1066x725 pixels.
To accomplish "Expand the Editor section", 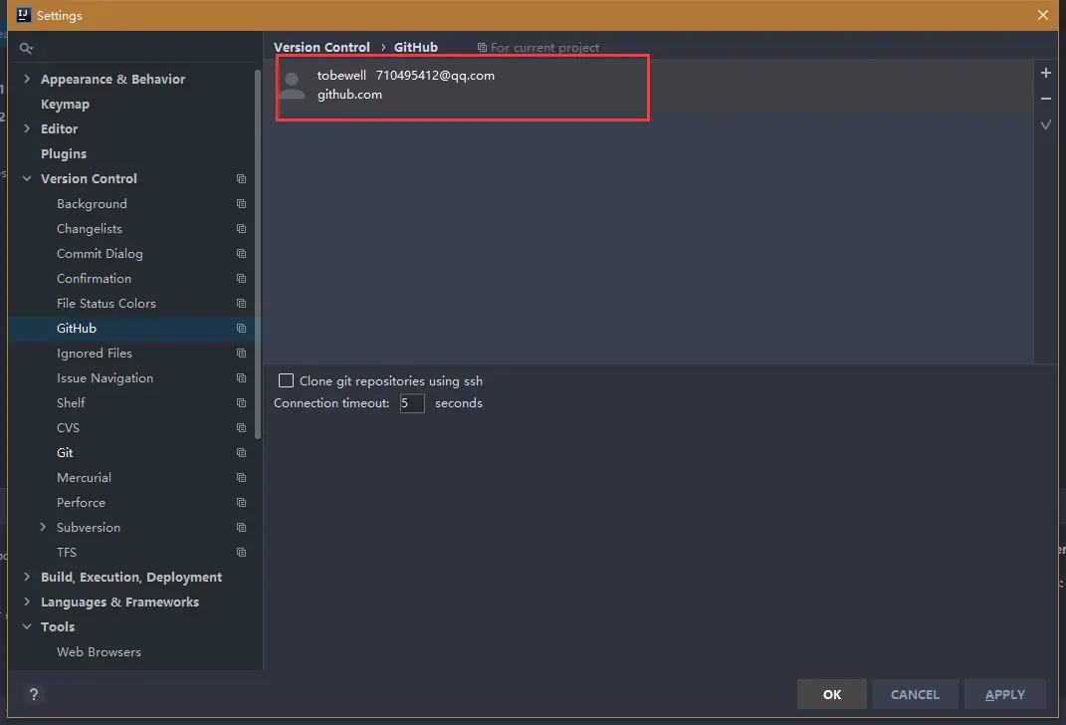I will [27, 128].
